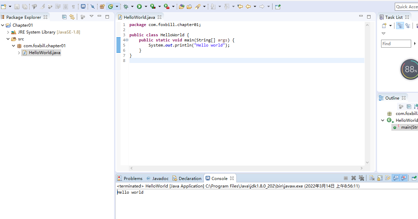Screen dimensions: 418x219
Task: Click the Task List Find field
Action: 396,44
